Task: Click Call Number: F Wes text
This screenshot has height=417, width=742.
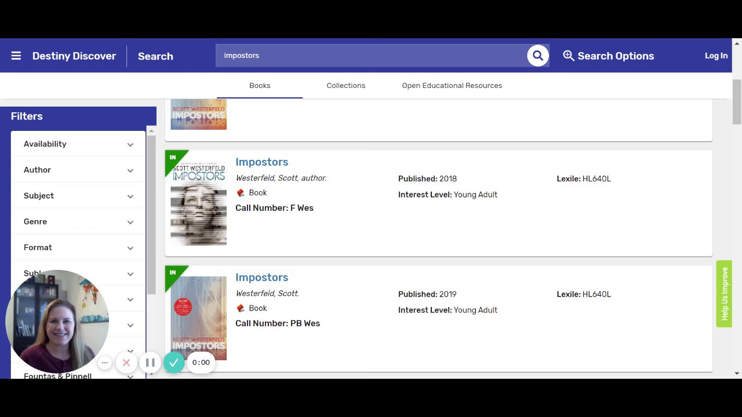Action: pos(274,208)
